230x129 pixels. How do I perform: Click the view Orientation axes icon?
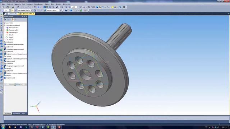coord(84,7)
